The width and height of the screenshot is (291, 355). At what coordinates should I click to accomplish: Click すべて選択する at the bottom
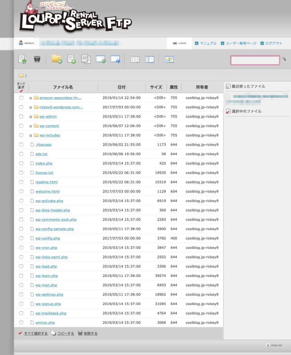[36, 333]
